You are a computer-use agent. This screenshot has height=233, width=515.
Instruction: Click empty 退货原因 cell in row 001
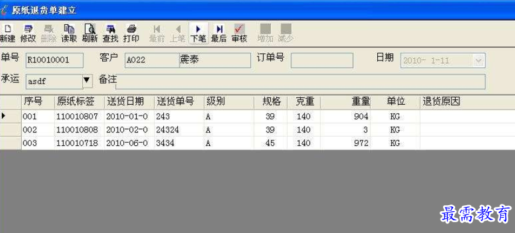(468, 116)
